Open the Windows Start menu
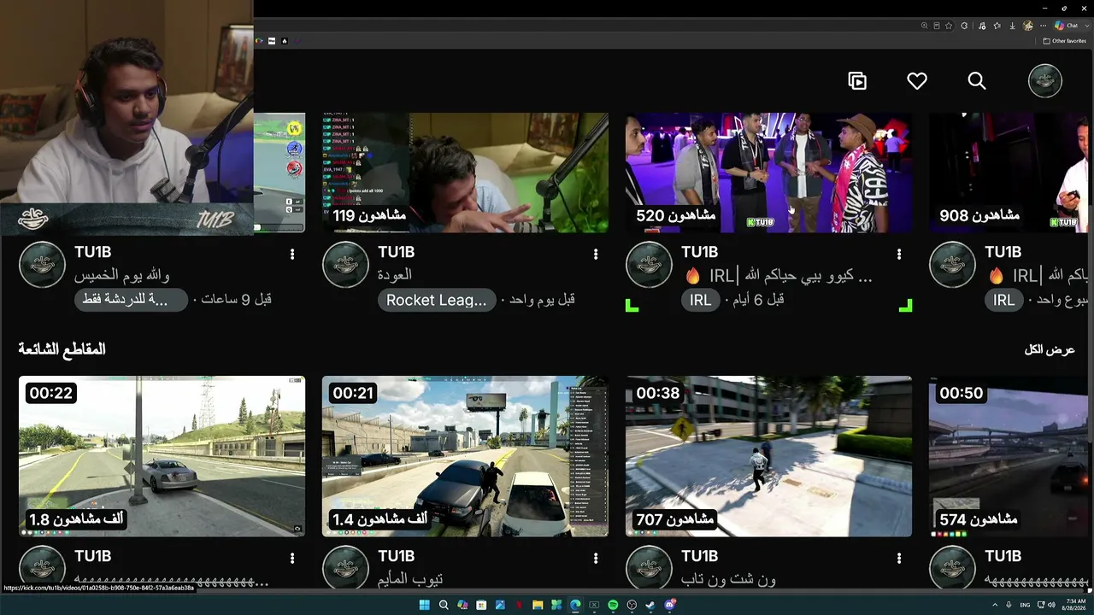The height and width of the screenshot is (615, 1094). 425,605
